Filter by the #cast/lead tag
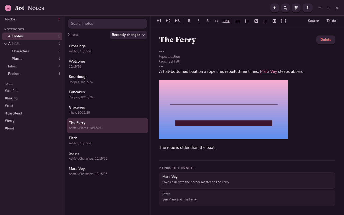 pyautogui.click(x=14, y=113)
